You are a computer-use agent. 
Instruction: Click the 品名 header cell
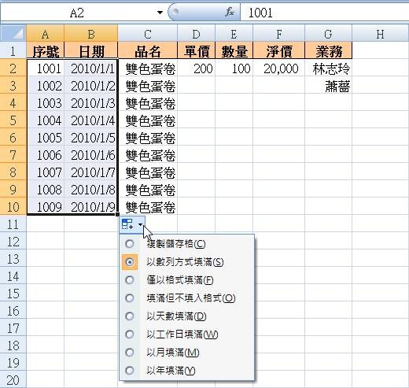coord(148,50)
